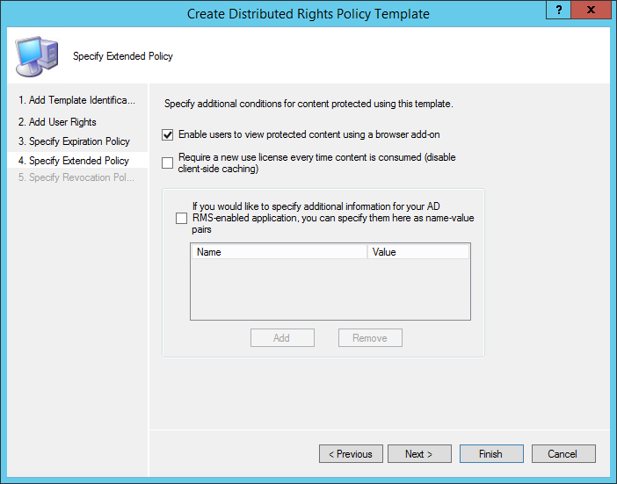Proceed with the Next button
The width and height of the screenshot is (617, 484).
point(419,454)
